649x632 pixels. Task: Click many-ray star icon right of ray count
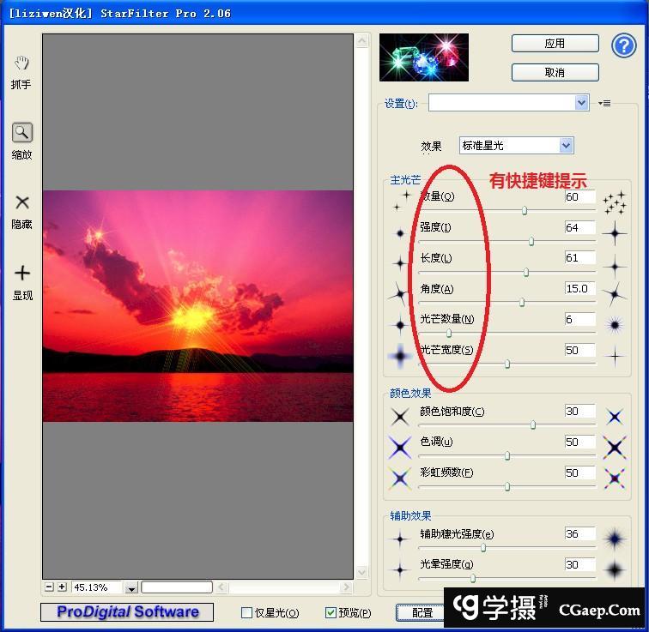pyautogui.click(x=615, y=325)
